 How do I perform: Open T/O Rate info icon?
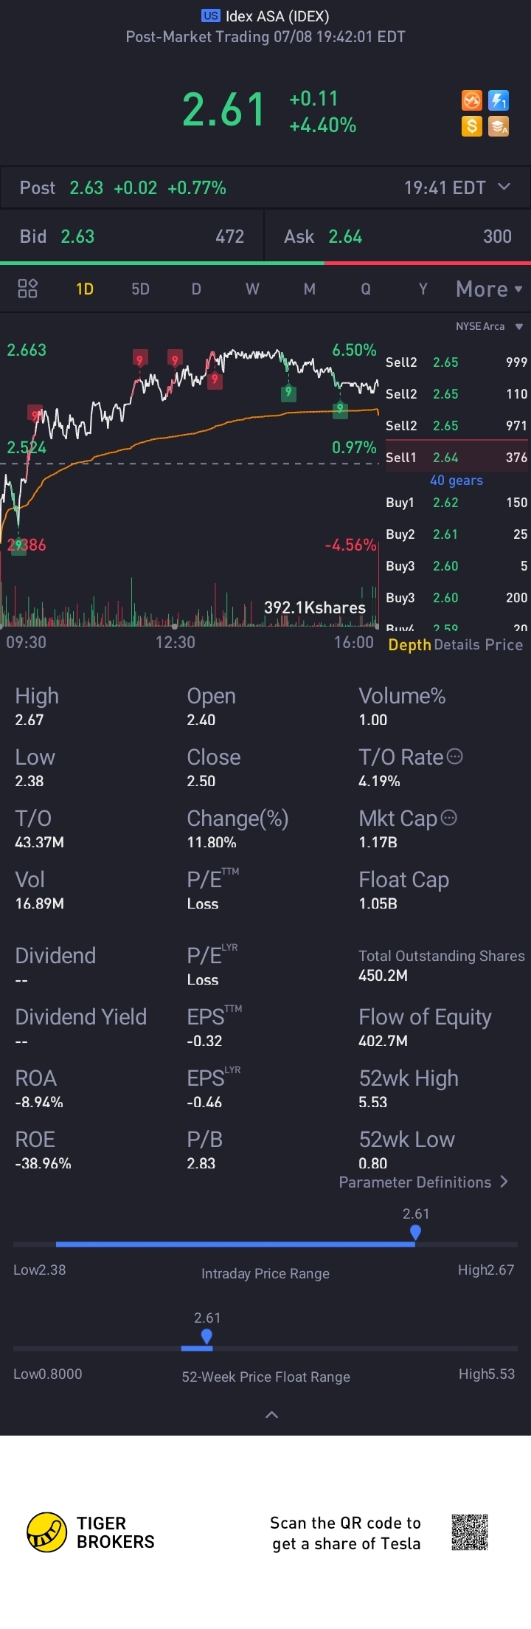pos(455,757)
